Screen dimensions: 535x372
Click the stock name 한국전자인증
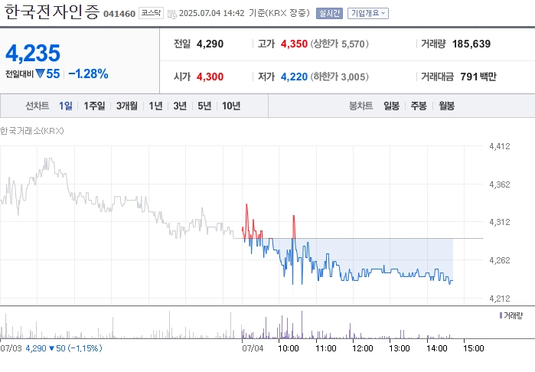(52, 12)
